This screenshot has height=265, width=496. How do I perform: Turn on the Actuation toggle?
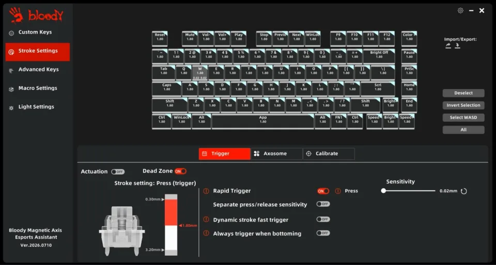[x=118, y=172]
